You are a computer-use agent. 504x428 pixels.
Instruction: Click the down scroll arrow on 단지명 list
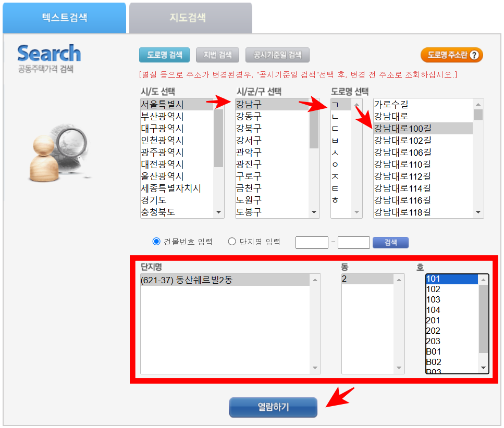tap(315, 368)
